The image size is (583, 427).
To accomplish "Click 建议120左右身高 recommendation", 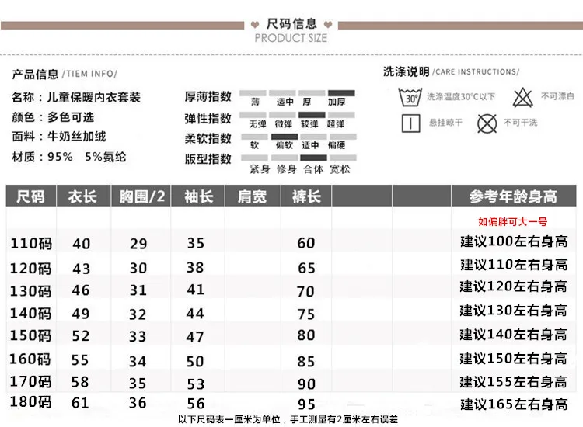I will point(513,286).
